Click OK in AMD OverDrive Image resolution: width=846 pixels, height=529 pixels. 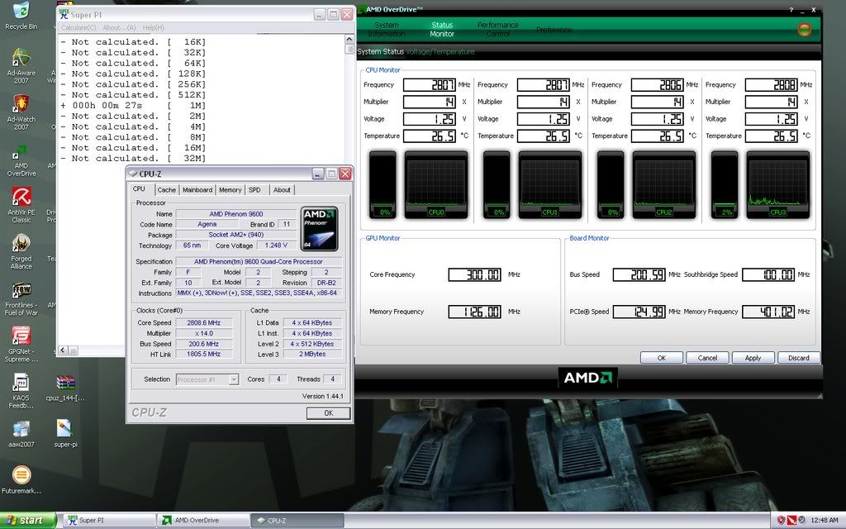(662, 358)
